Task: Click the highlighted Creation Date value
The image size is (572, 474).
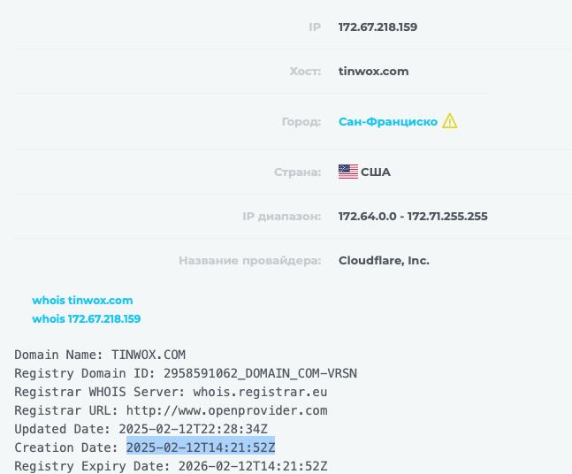Action: (x=201, y=447)
